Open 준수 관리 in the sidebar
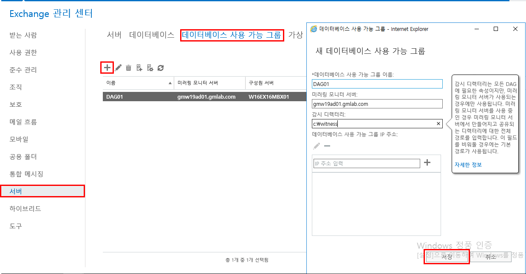 (x=23, y=70)
